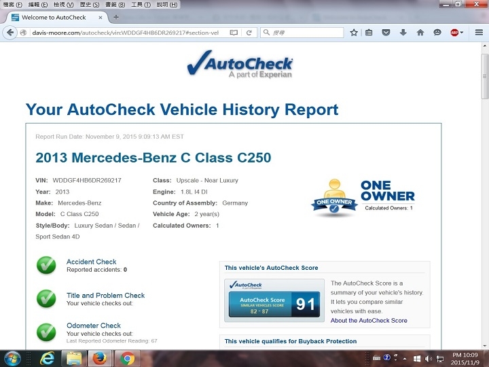Click the network tray icon

pyautogui.click(x=440, y=359)
